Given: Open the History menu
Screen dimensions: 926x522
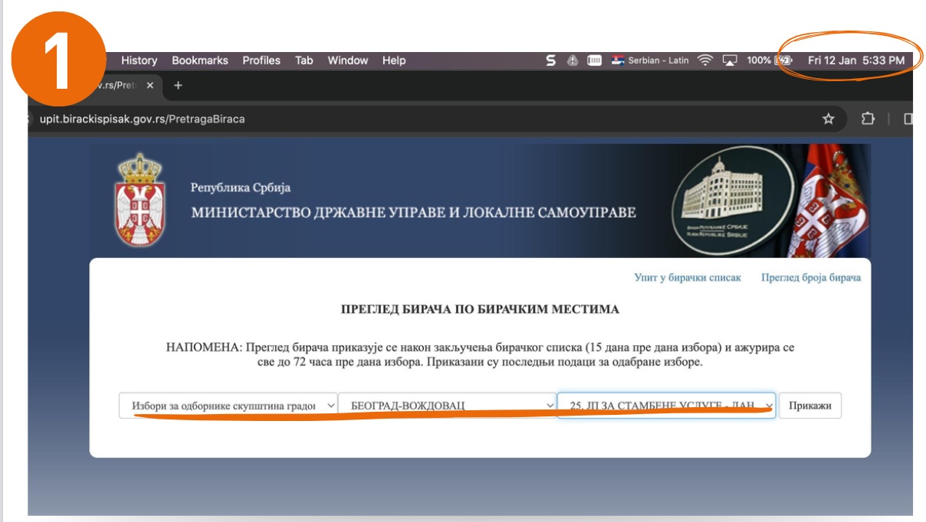Looking at the screenshot, I should 139,60.
